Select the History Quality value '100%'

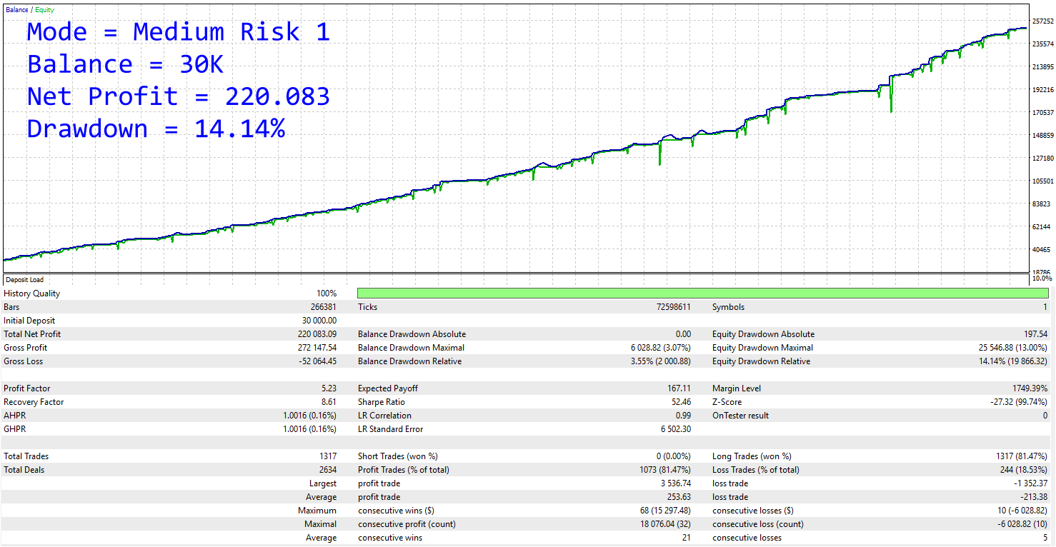pyautogui.click(x=327, y=293)
